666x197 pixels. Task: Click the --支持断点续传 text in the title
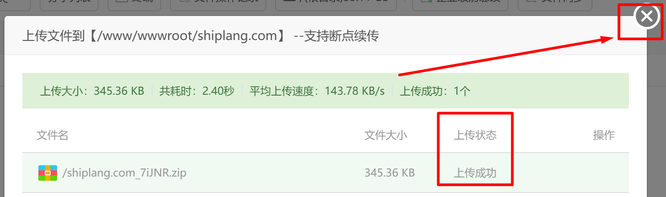tap(336, 36)
